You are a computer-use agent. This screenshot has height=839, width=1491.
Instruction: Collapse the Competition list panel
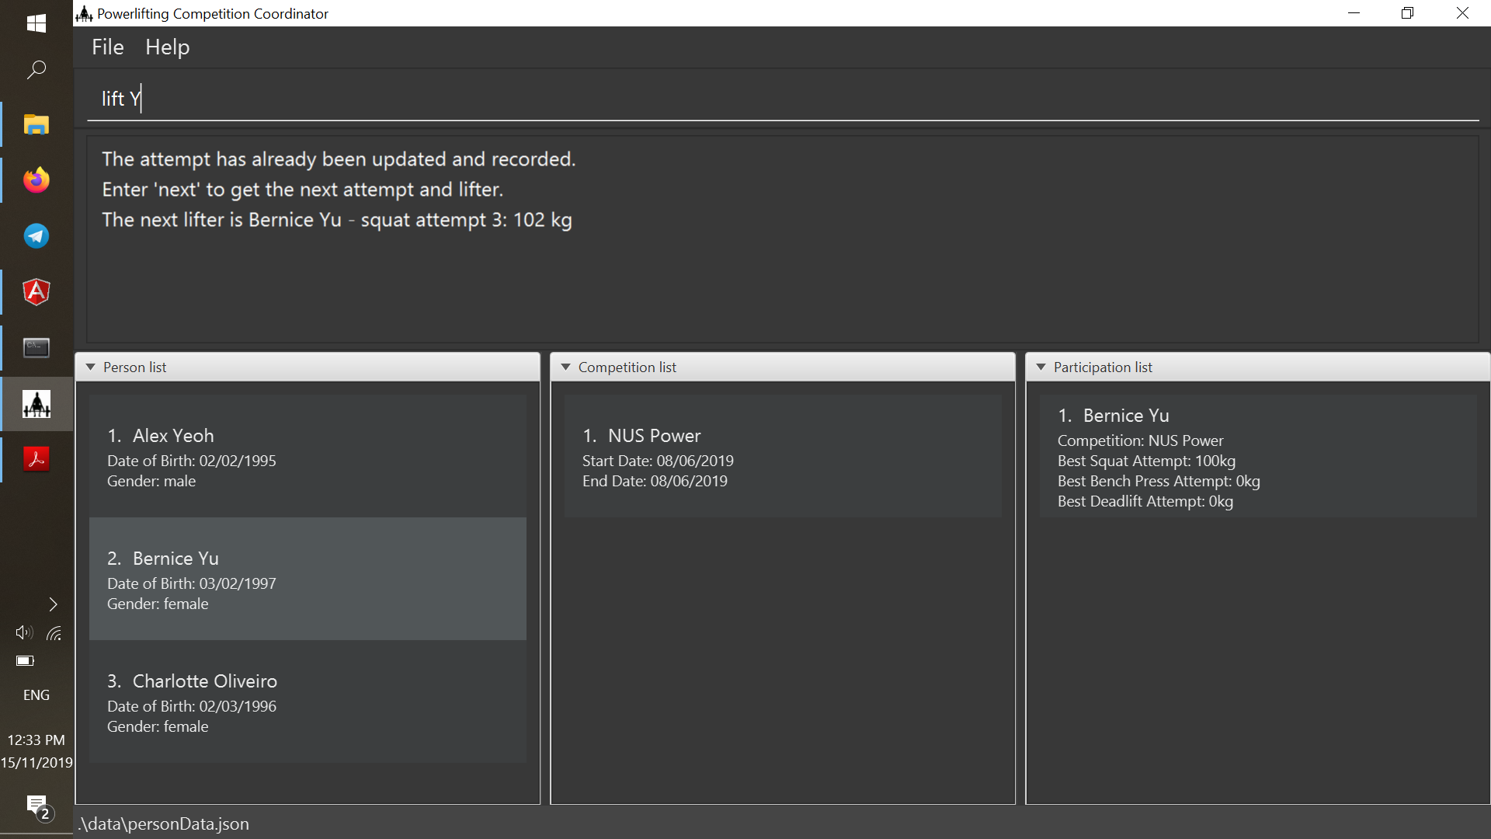[x=566, y=367]
